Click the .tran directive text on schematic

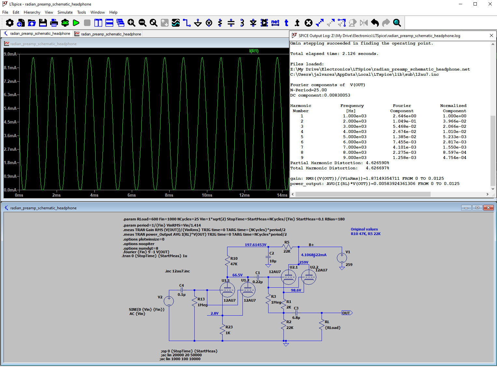(154, 256)
